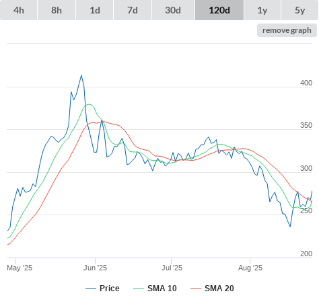Click the active 120d range tab
The image size is (319, 306).
pyautogui.click(x=219, y=10)
